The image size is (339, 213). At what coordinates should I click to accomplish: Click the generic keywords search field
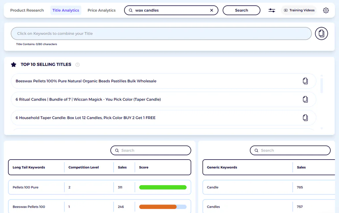click(x=290, y=150)
